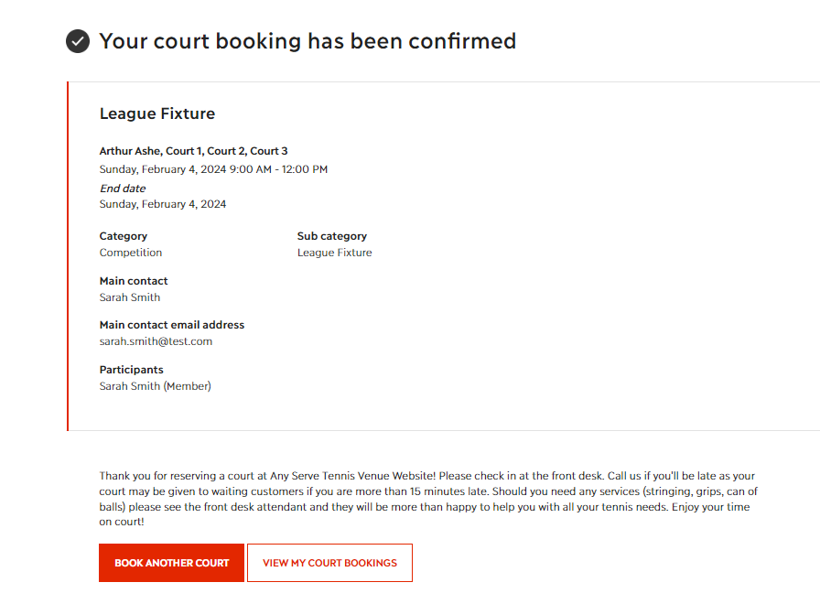Click the Main contact email address label
This screenshot has width=820, height=604.
[172, 325]
